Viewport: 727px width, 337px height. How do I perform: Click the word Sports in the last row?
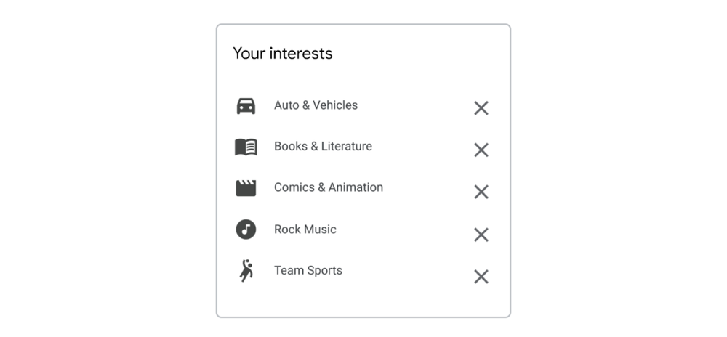(x=324, y=271)
